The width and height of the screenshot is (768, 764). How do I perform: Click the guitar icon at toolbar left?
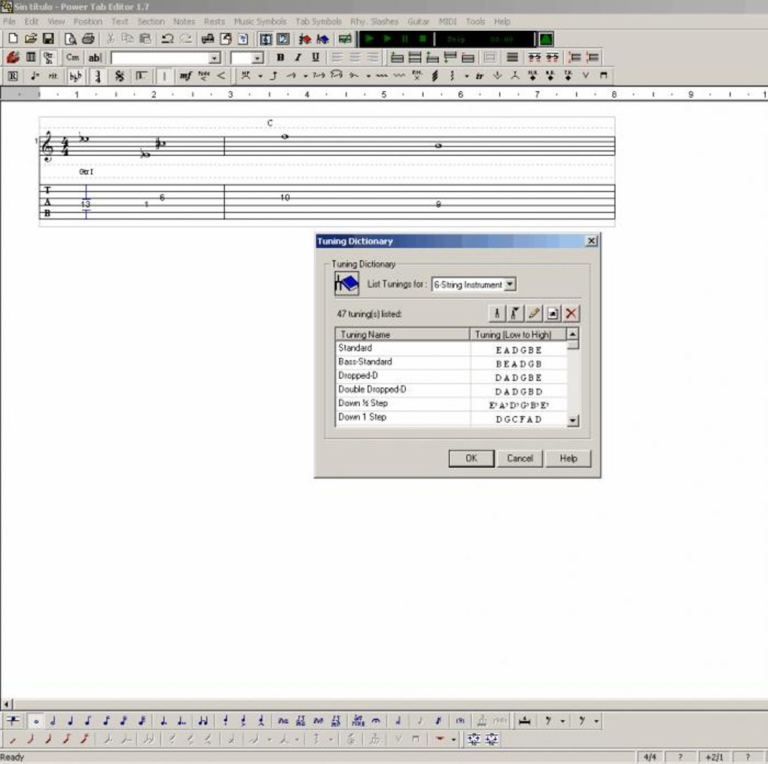click(13, 57)
